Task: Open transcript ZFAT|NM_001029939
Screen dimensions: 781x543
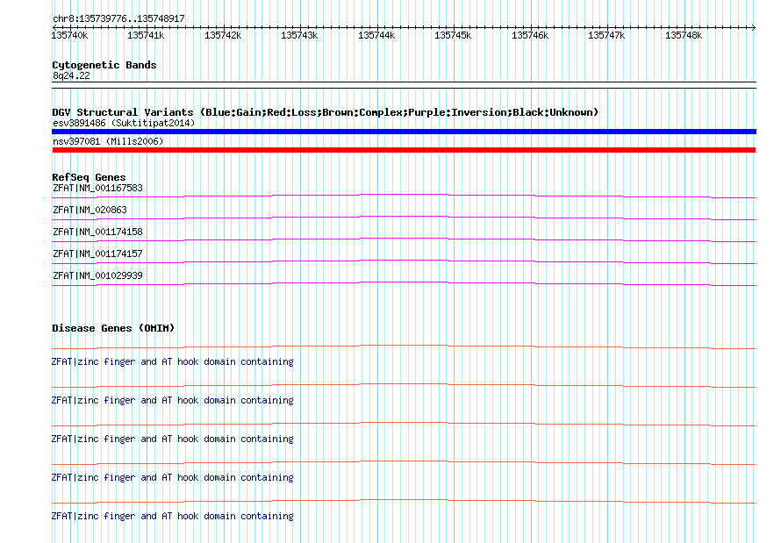Action: 97,275
